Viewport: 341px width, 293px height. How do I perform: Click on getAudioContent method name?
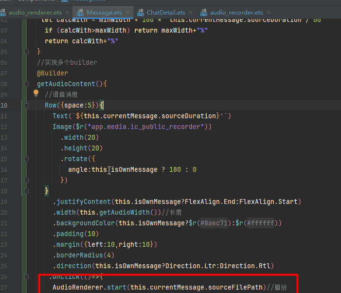click(x=66, y=84)
